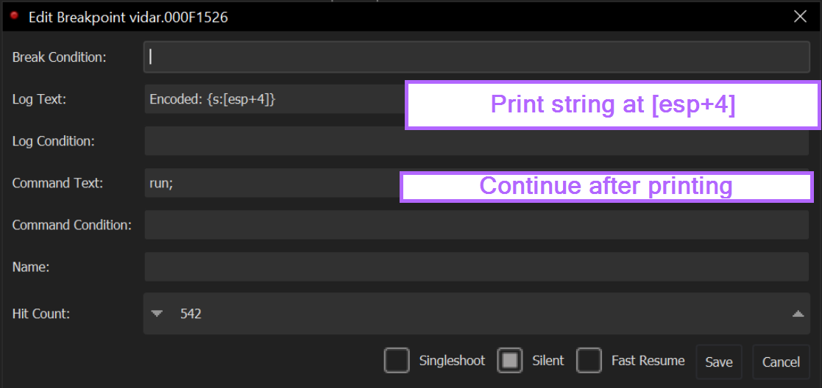Decrease hit count with the down arrow
822x388 pixels.
157,314
